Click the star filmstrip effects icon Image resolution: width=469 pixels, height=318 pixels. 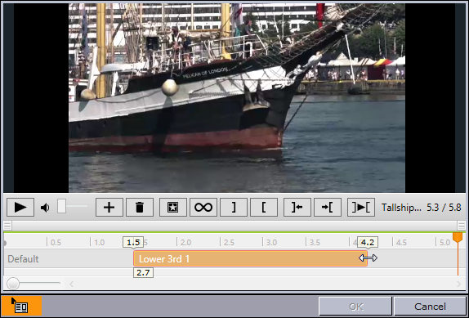coord(173,207)
